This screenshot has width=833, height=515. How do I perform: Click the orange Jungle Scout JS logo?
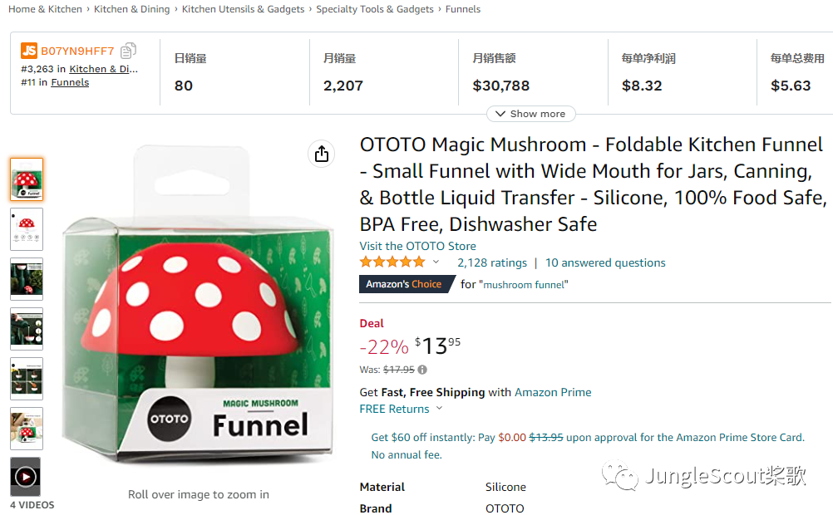tap(29, 51)
